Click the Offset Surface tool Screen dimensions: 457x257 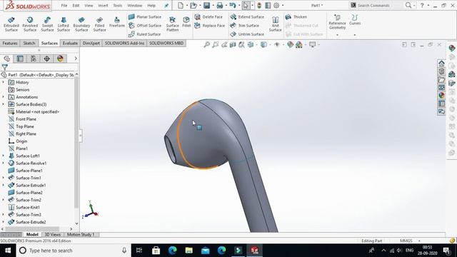[x=145, y=26]
